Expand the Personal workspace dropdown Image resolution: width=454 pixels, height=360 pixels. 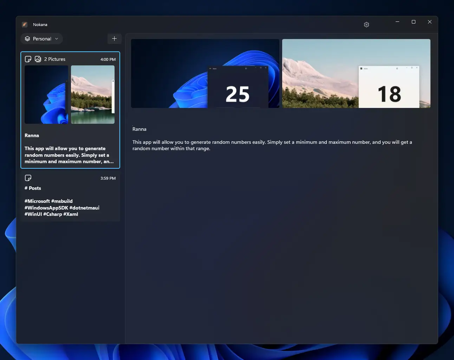click(x=42, y=39)
